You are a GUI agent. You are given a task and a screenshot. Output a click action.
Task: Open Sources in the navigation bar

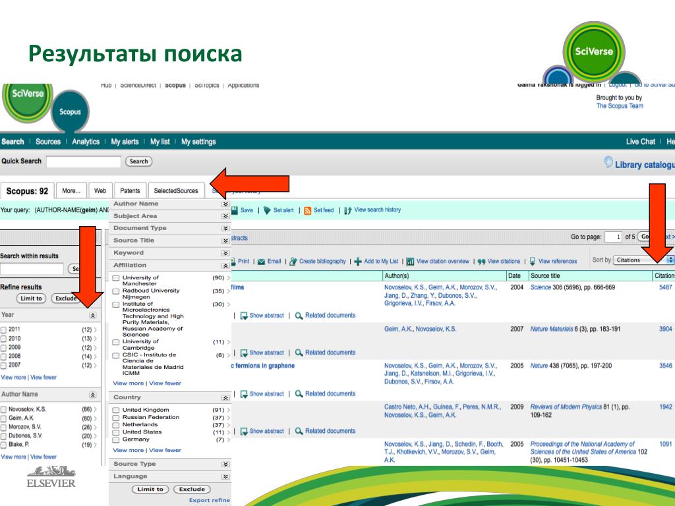click(47, 142)
